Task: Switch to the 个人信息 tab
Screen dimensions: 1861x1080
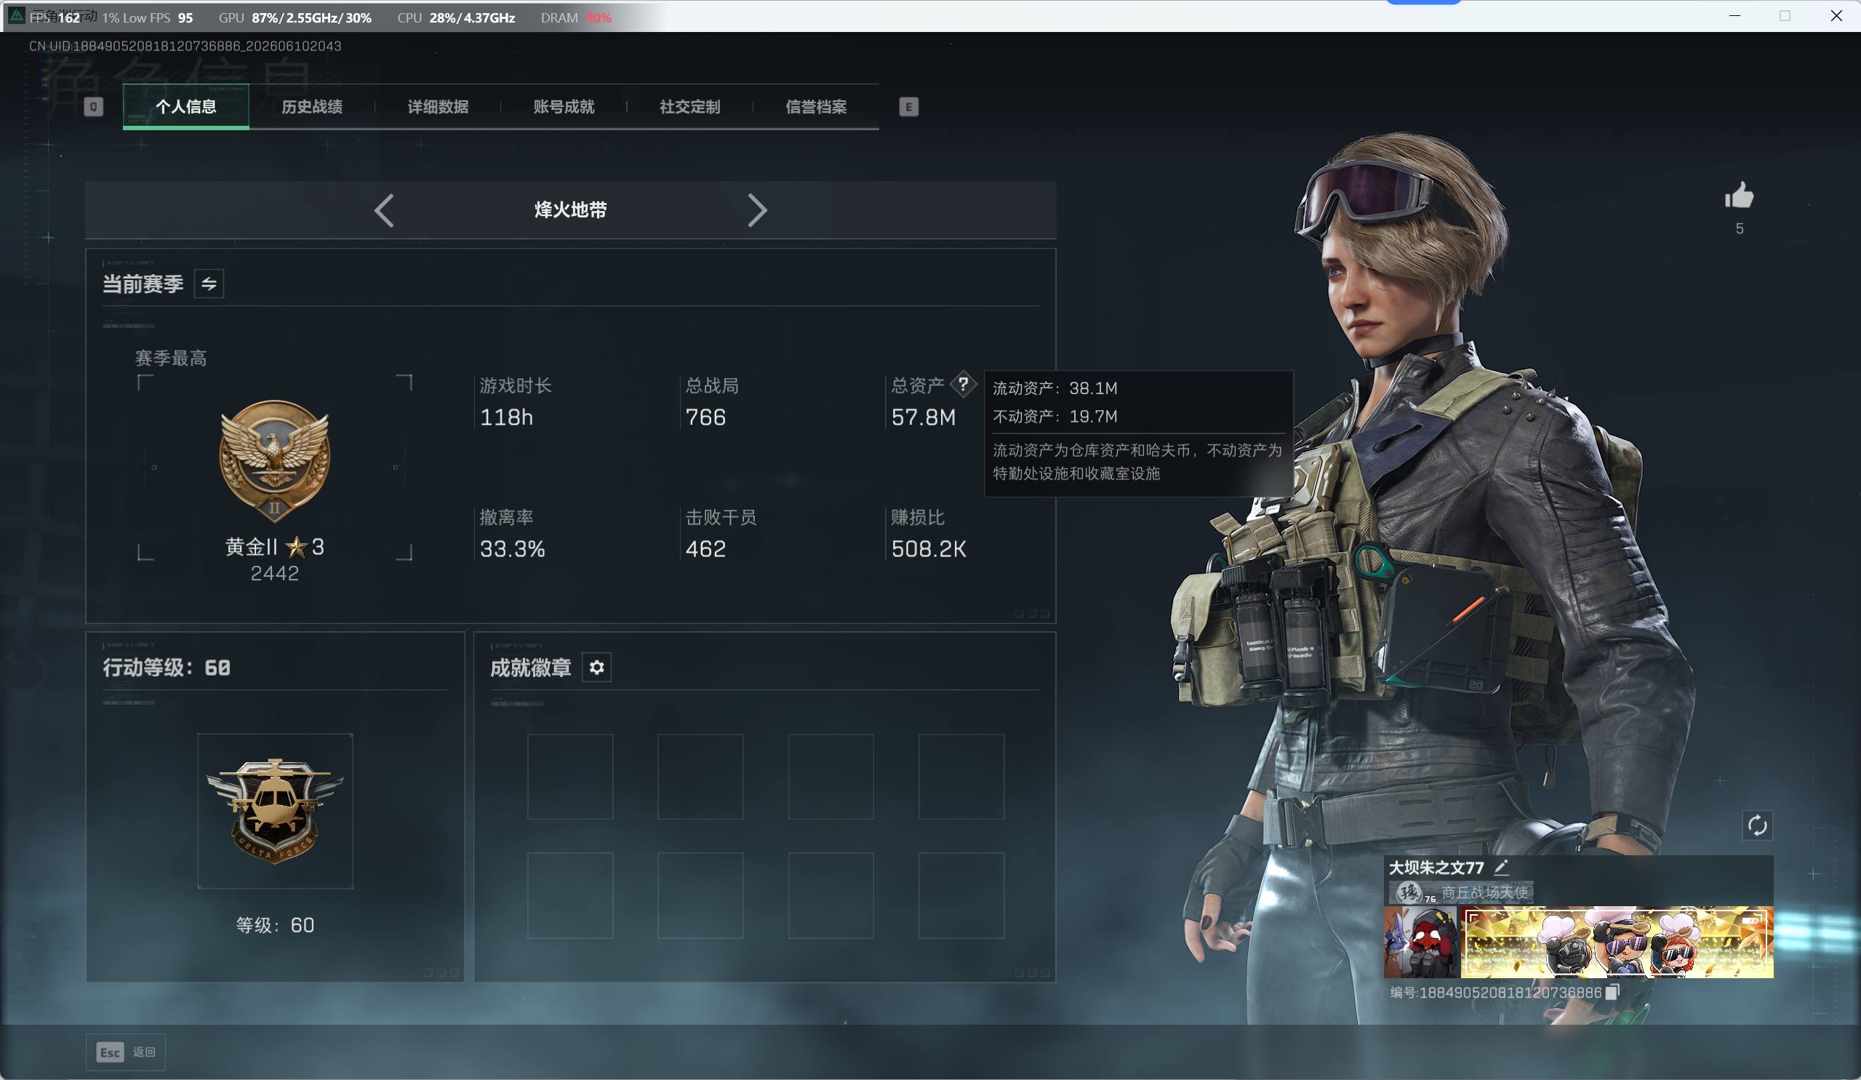Action: click(x=186, y=107)
